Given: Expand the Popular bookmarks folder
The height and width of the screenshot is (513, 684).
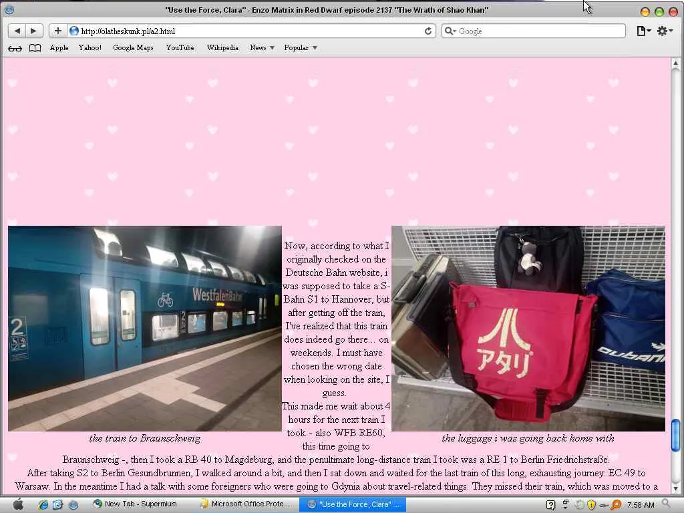Looking at the screenshot, I should (300, 47).
